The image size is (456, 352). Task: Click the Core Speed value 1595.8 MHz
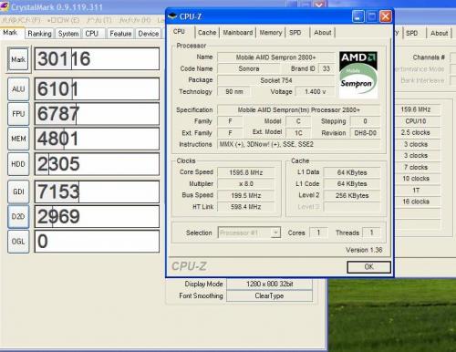tap(246, 172)
